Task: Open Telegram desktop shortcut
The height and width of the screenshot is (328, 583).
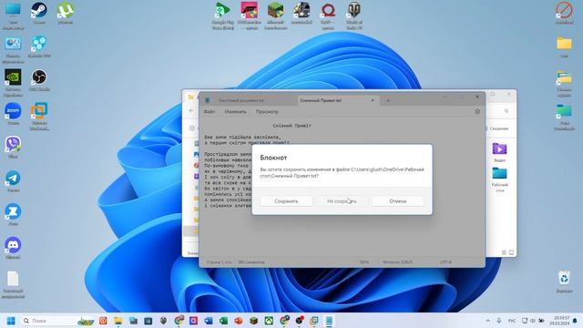Action: click(13, 180)
